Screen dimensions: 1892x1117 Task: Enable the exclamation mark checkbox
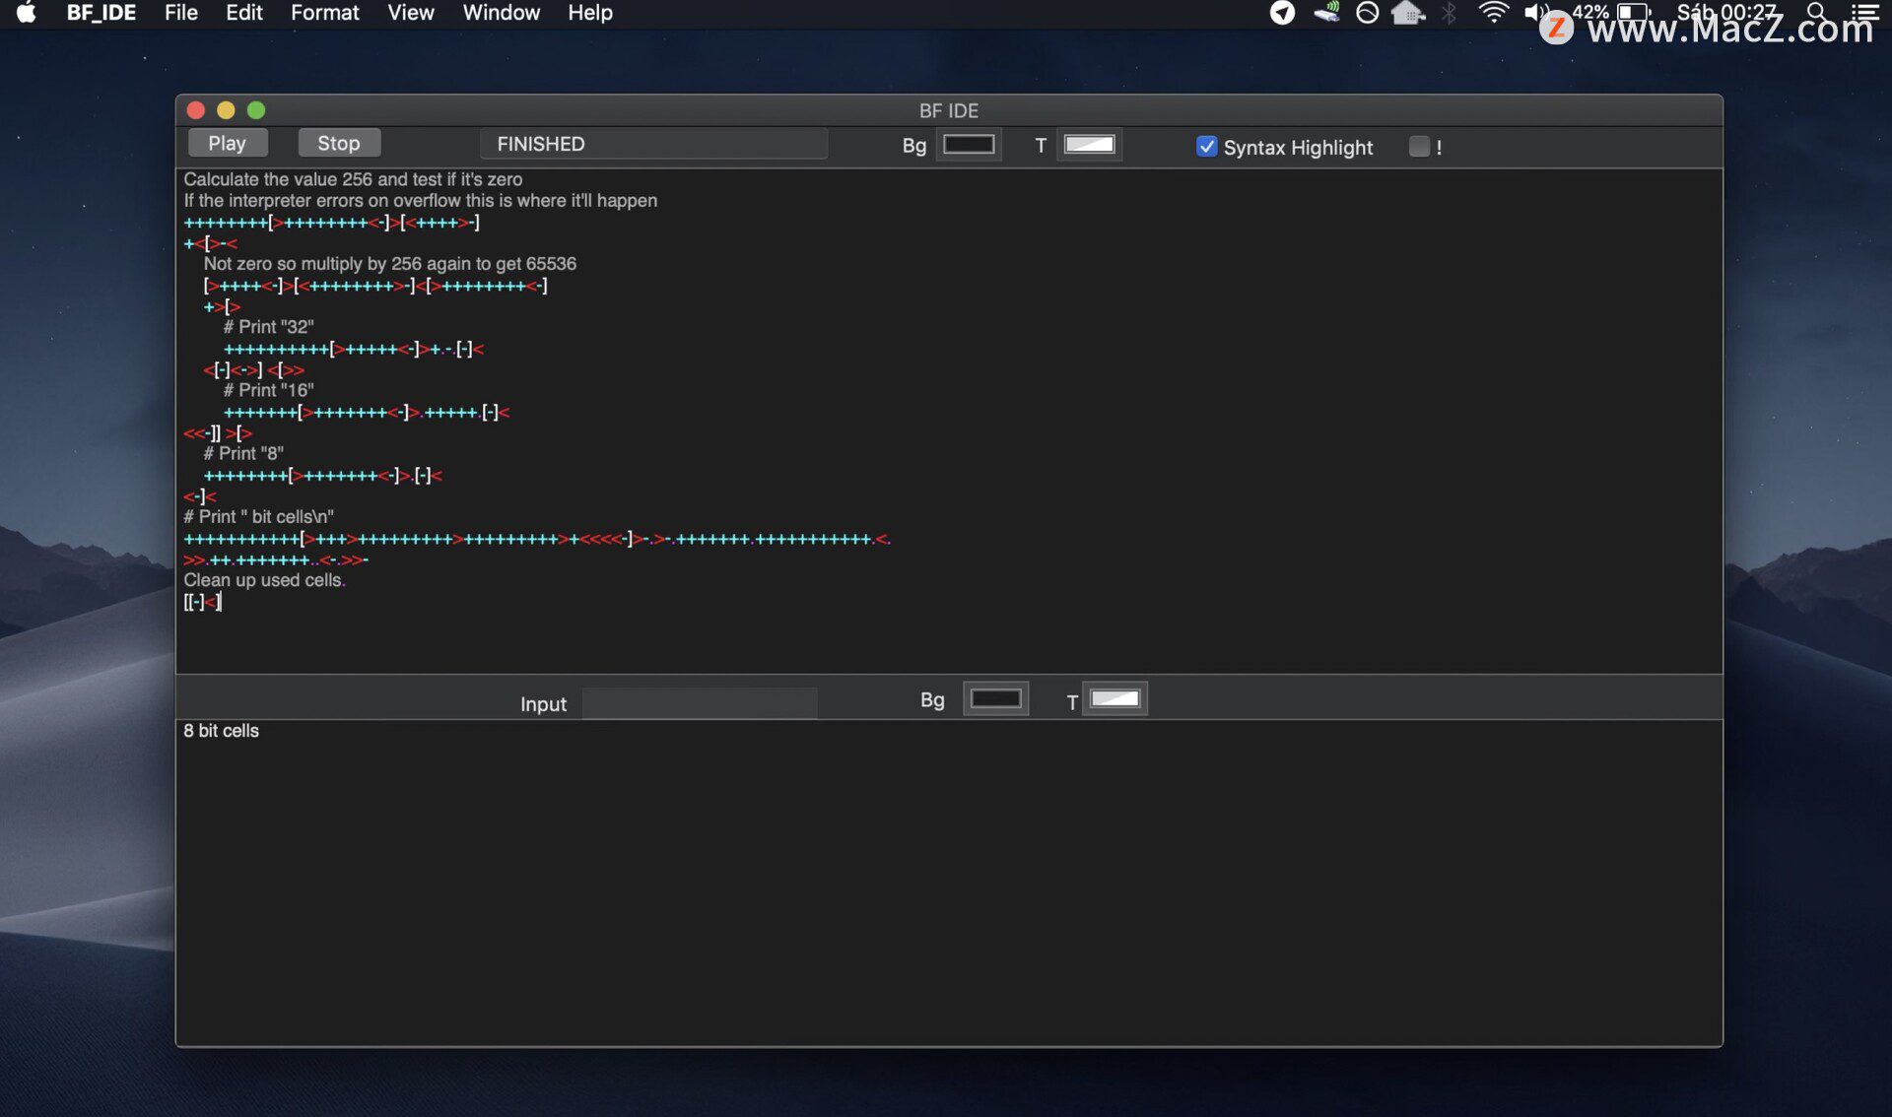click(1419, 146)
